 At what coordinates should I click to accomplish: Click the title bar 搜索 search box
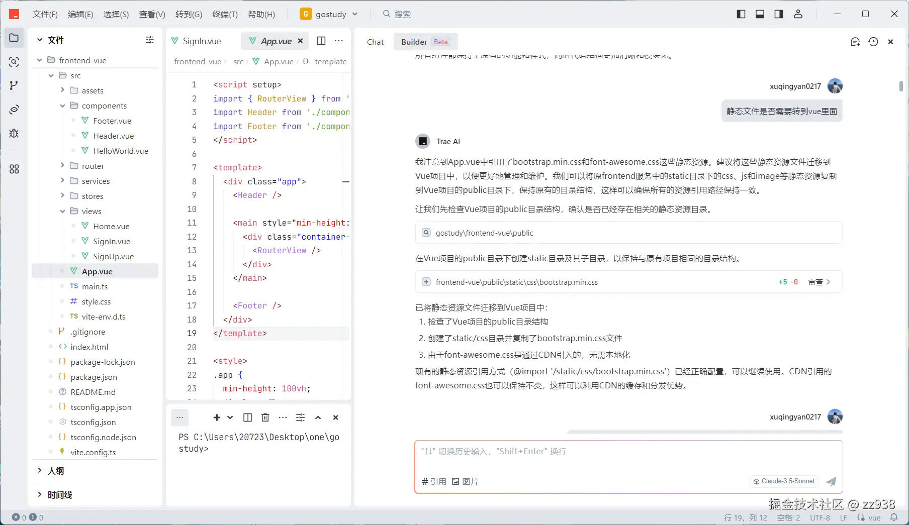397,14
